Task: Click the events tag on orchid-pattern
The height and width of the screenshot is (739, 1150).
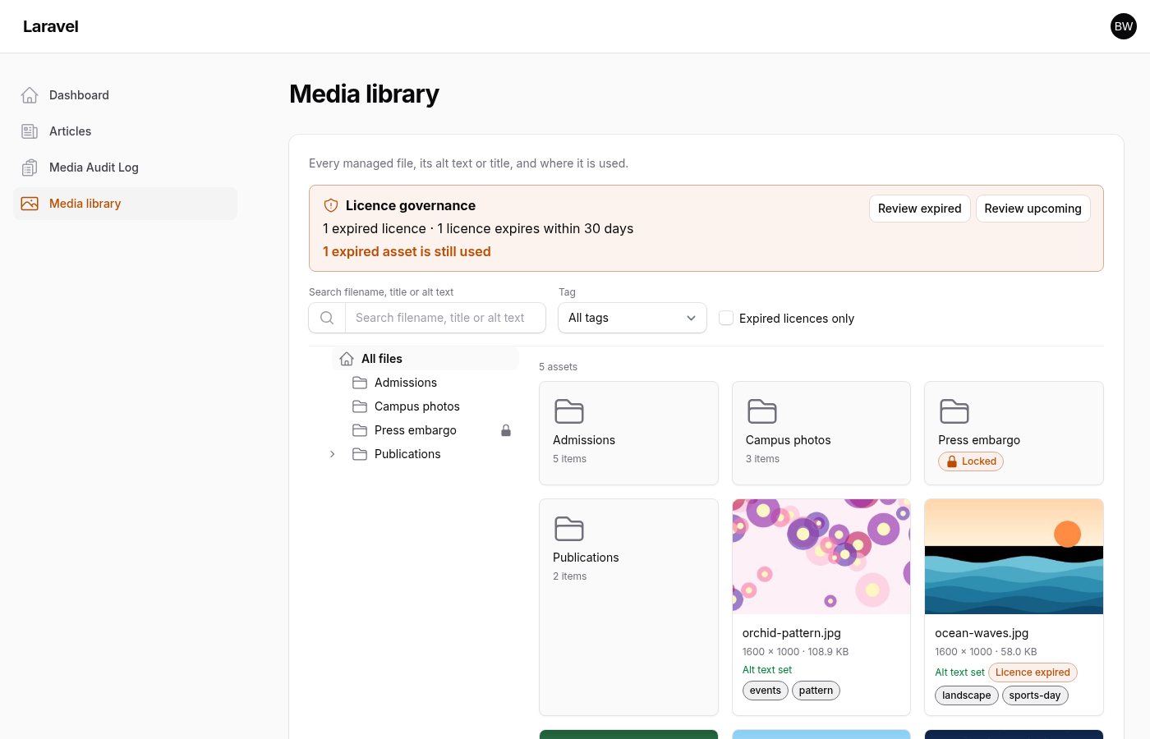Action: point(766,691)
